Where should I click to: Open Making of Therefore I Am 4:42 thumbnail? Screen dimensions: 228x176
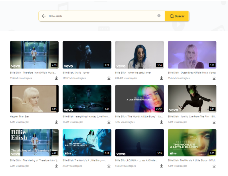34,143
